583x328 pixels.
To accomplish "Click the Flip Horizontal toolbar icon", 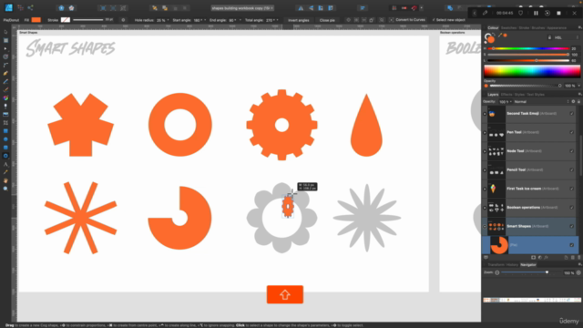I will click(301, 8).
